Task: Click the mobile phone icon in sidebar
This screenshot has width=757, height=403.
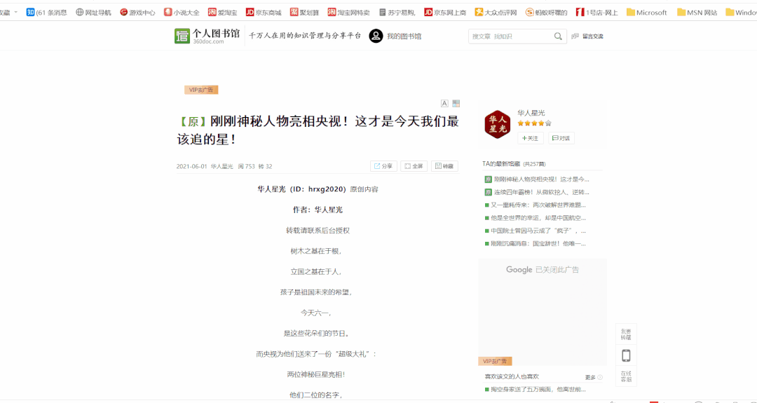Action: tap(626, 355)
